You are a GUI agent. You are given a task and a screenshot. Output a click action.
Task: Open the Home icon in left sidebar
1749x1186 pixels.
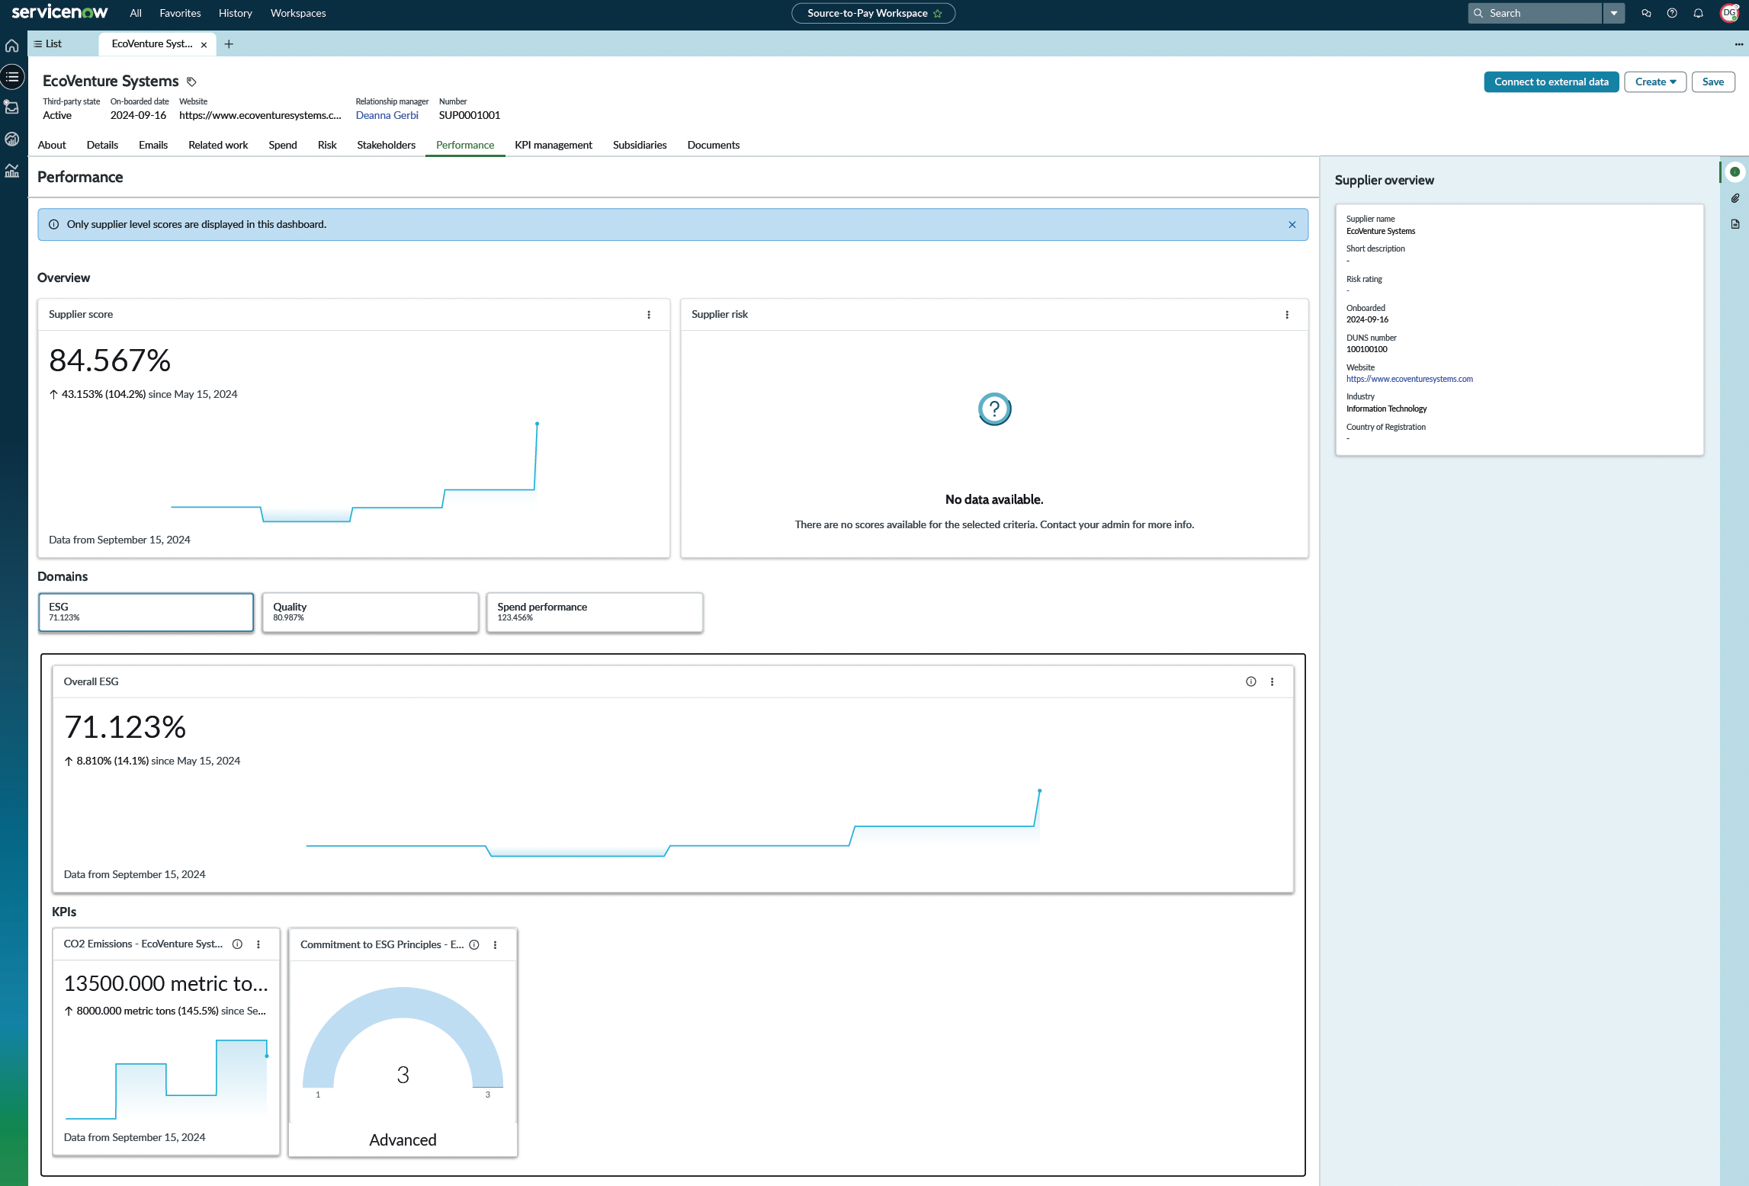tap(12, 45)
